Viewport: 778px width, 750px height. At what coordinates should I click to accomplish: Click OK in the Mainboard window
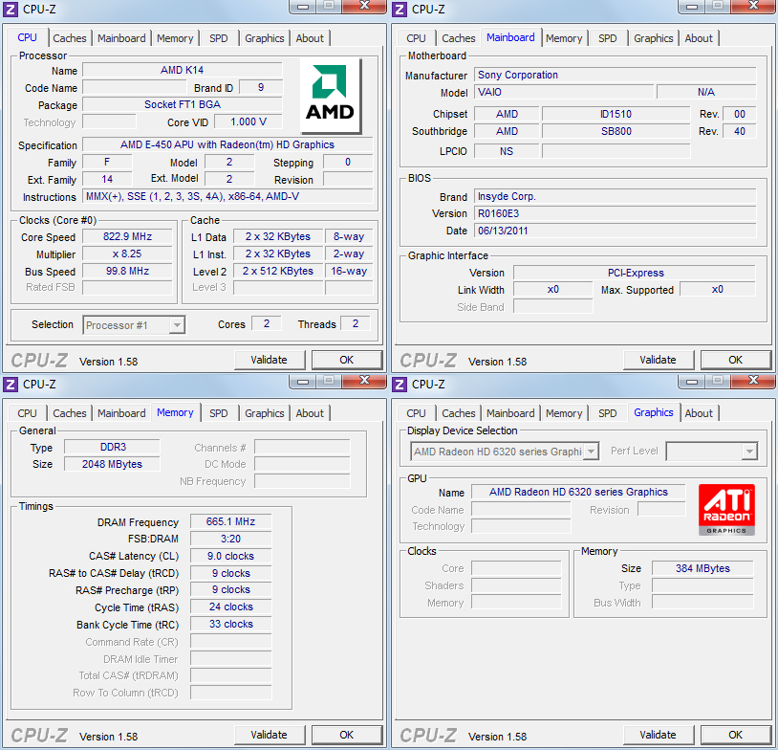point(736,360)
